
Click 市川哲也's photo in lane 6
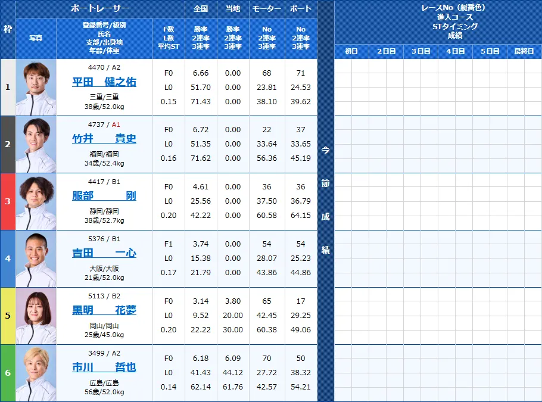[35, 372]
